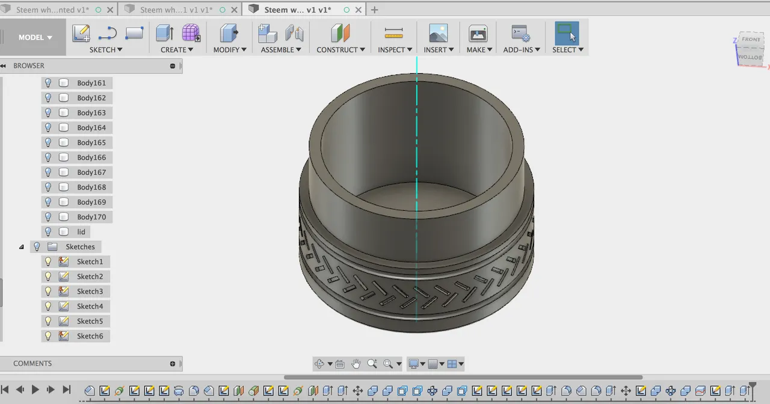Image resolution: width=770 pixels, height=404 pixels.
Task: Collapse the Sketches folder tree arrow
Action: tap(22, 247)
